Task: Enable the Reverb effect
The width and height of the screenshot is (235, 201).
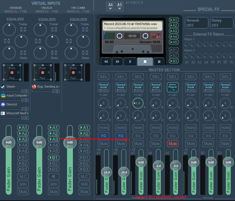Action: (x=197, y=23)
